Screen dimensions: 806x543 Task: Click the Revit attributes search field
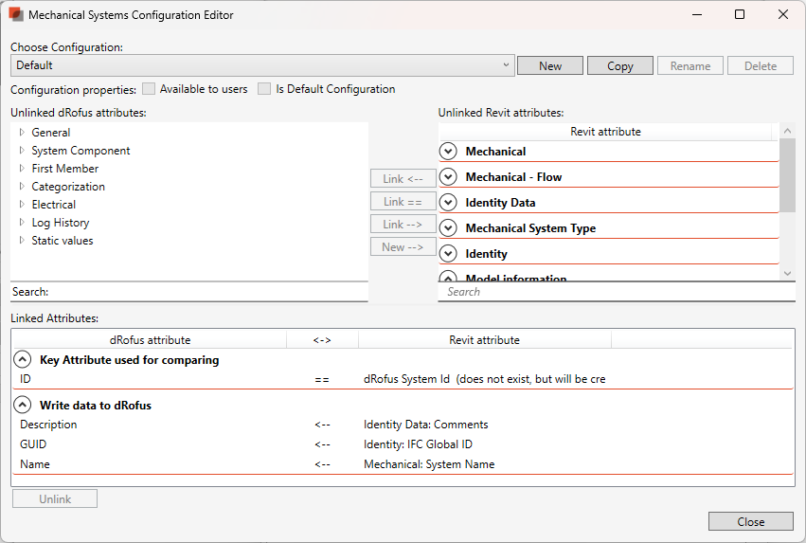click(x=616, y=292)
